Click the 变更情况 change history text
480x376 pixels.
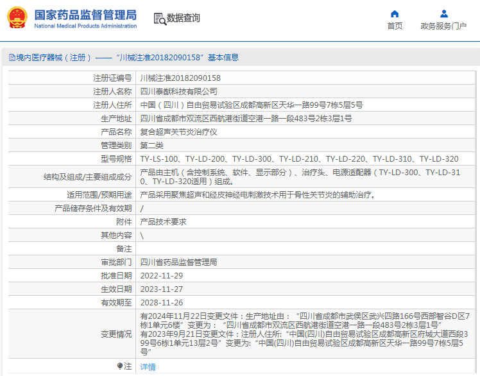(305, 334)
